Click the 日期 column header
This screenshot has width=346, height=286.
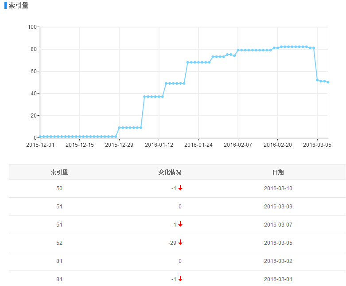(278, 172)
